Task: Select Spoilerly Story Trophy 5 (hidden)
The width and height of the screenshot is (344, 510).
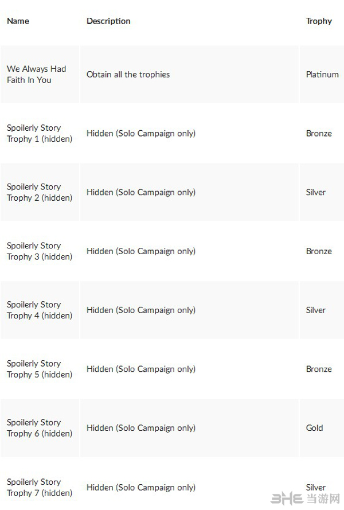Action: [x=40, y=369]
